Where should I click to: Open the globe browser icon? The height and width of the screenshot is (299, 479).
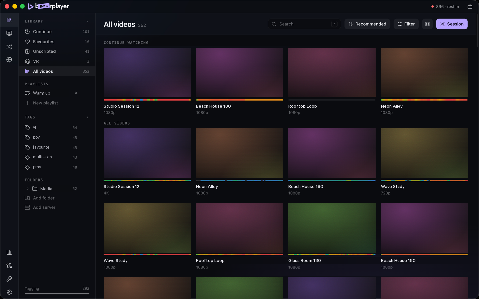pos(9,60)
